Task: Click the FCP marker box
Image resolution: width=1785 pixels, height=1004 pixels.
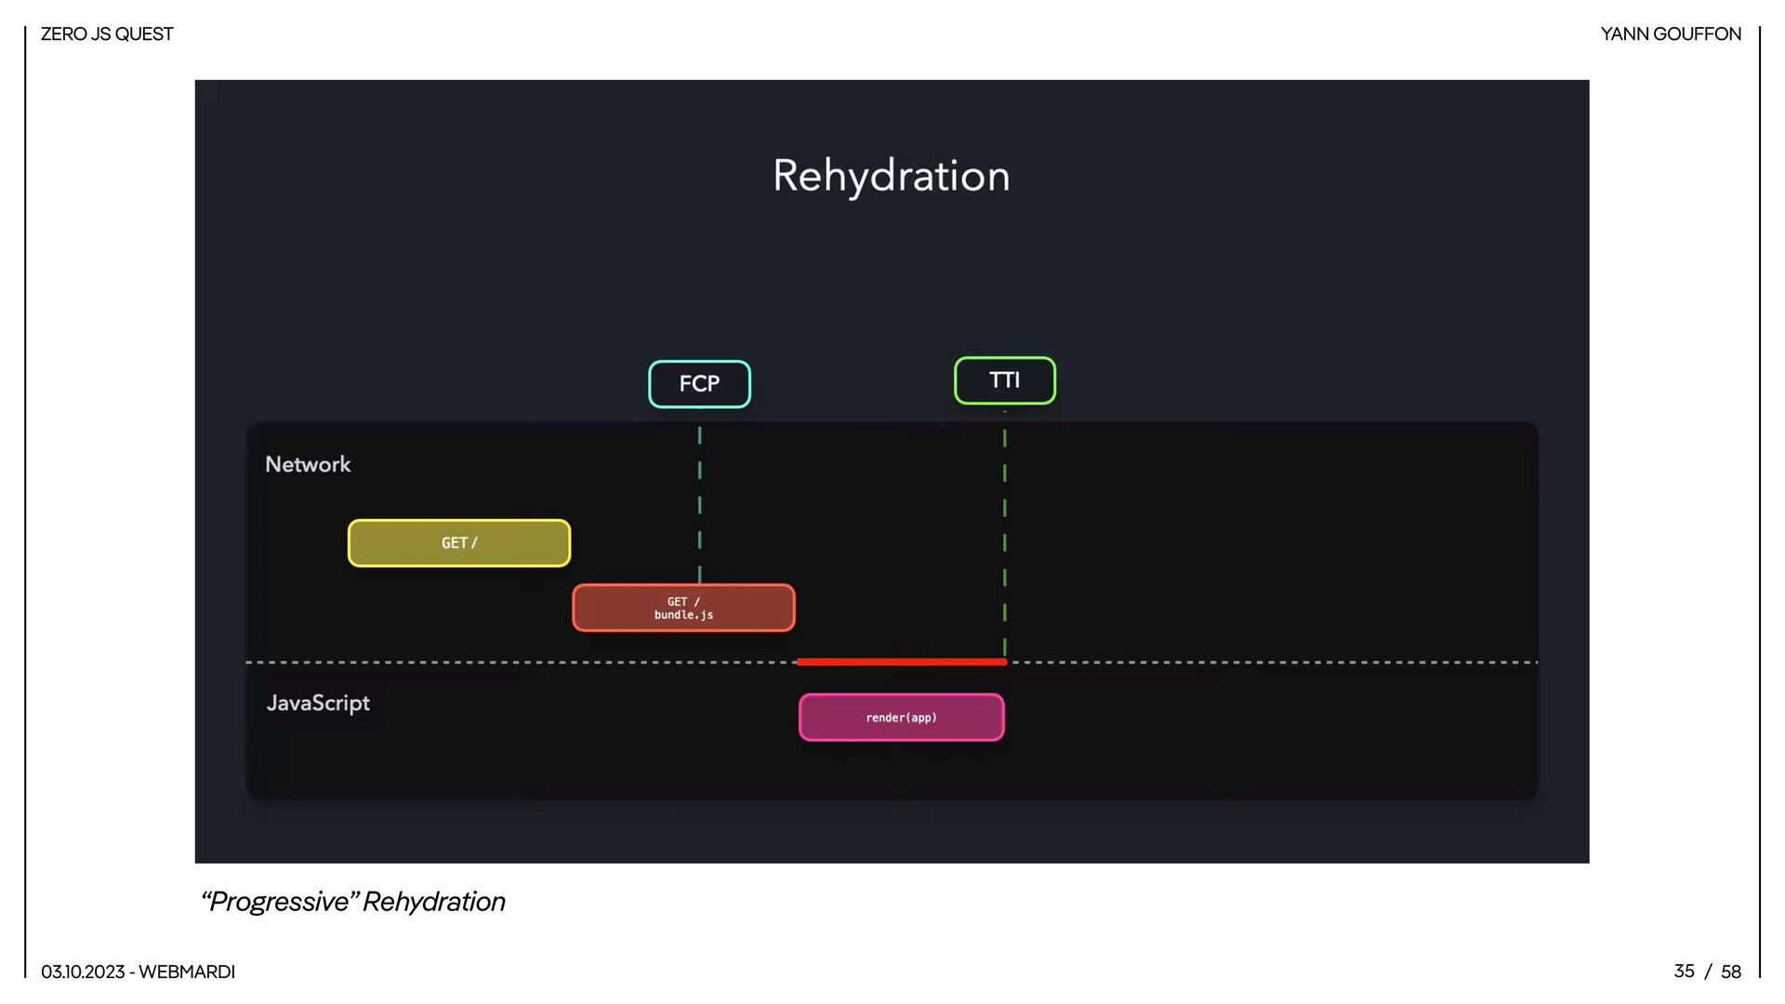Action: [699, 384]
